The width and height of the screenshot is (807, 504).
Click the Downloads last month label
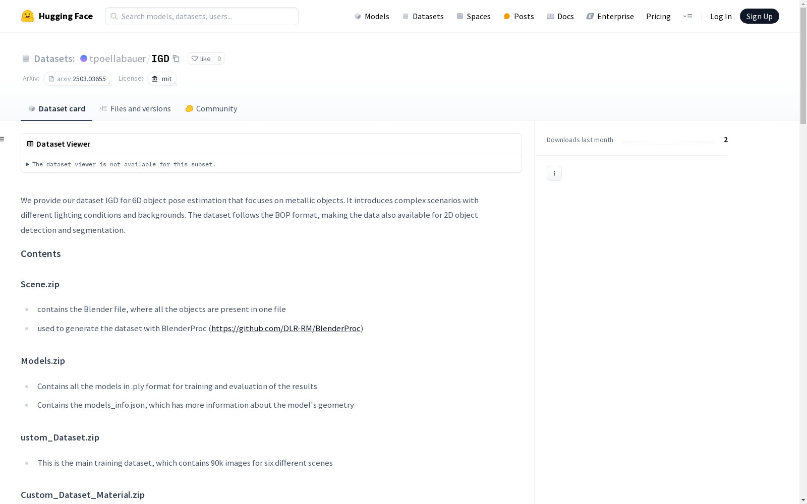[580, 140]
